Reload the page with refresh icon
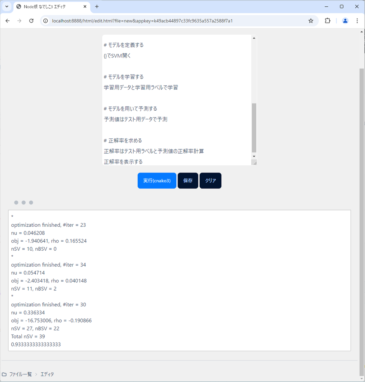Image resolution: width=365 pixels, height=382 pixels. [x=31, y=21]
